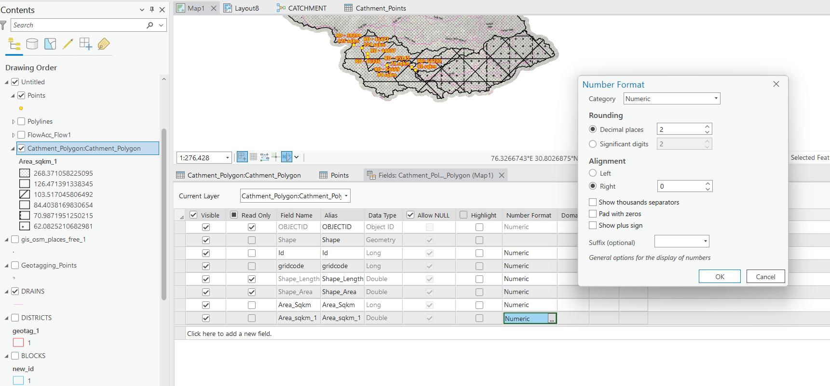Click the hatched 103.517 symbol swatch
830x386 pixels.
point(25,194)
